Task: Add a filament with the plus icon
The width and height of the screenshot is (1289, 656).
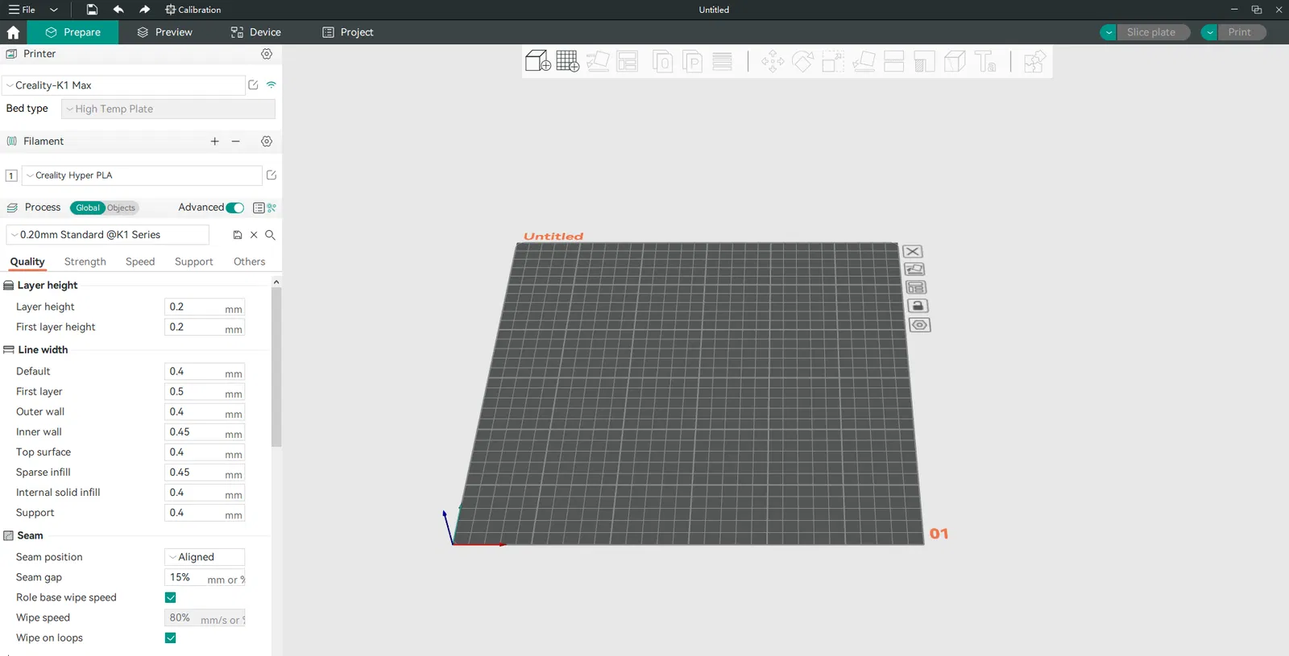Action: pos(215,142)
